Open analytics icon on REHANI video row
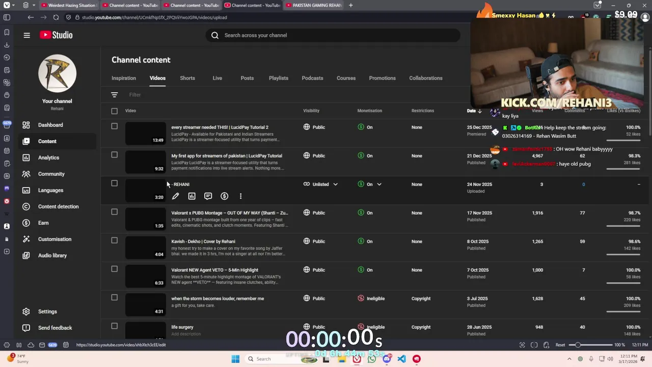 click(x=192, y=196)
